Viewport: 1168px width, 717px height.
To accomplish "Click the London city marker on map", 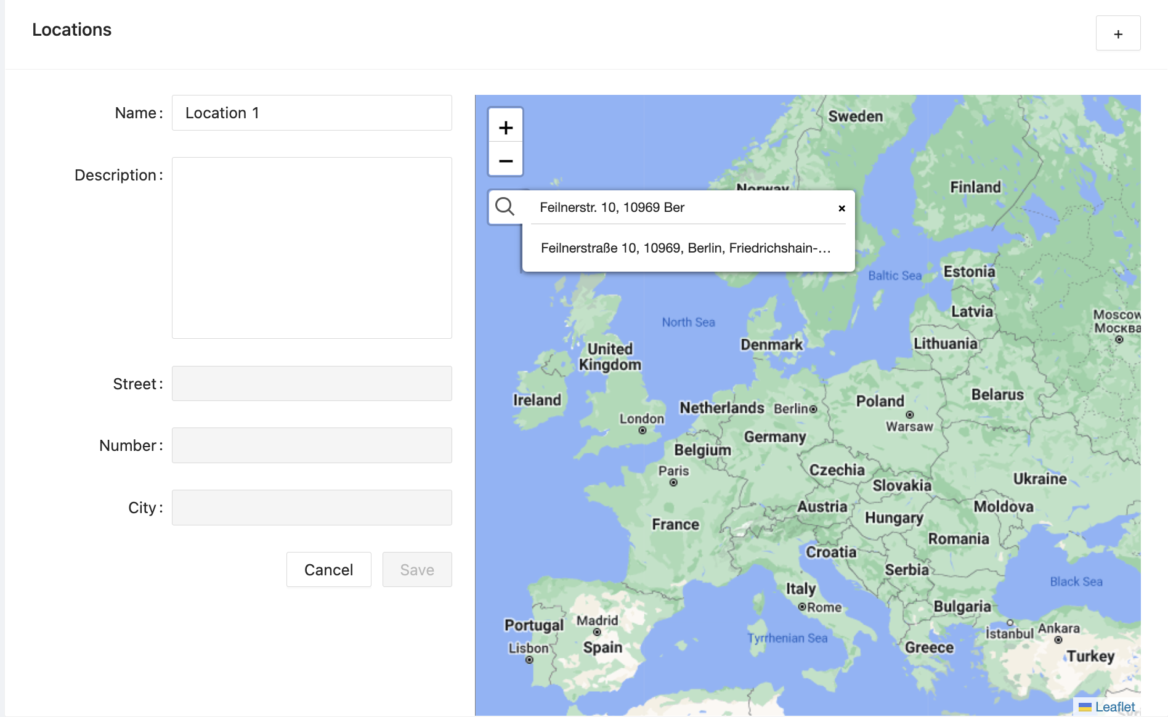I will click(643, 431).
